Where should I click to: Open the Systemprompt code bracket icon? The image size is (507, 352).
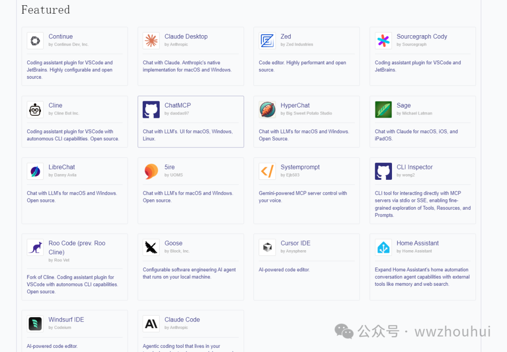coord(267,171)
